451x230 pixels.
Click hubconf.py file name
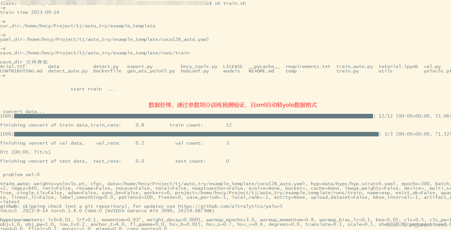195,71
